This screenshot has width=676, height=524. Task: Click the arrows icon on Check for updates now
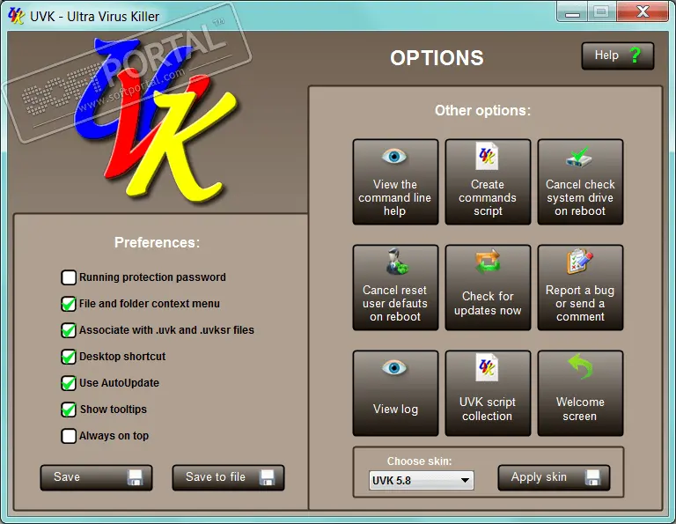coord(488,262)
